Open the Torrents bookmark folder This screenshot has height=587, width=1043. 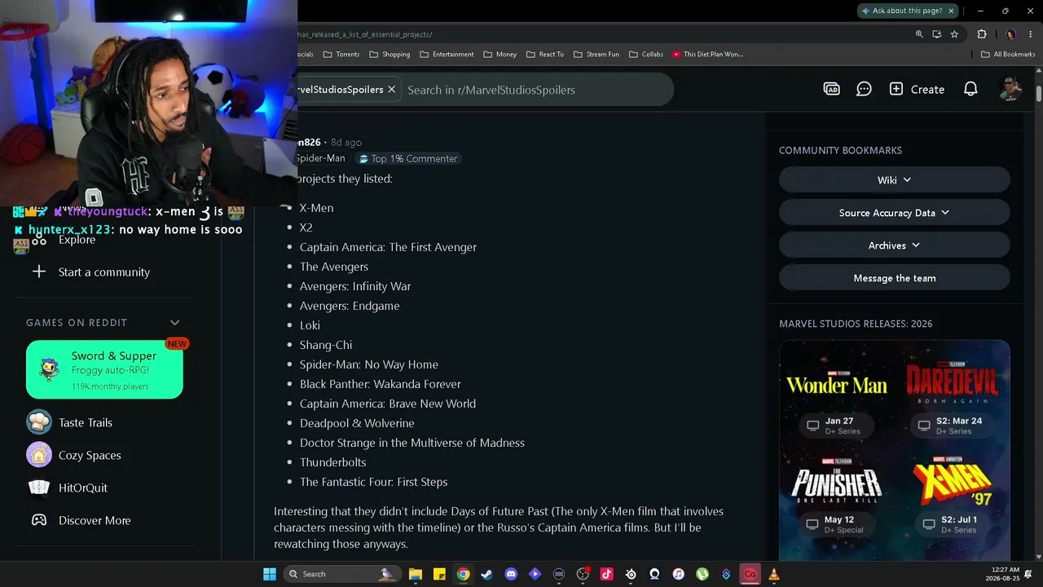coord(341,55)
